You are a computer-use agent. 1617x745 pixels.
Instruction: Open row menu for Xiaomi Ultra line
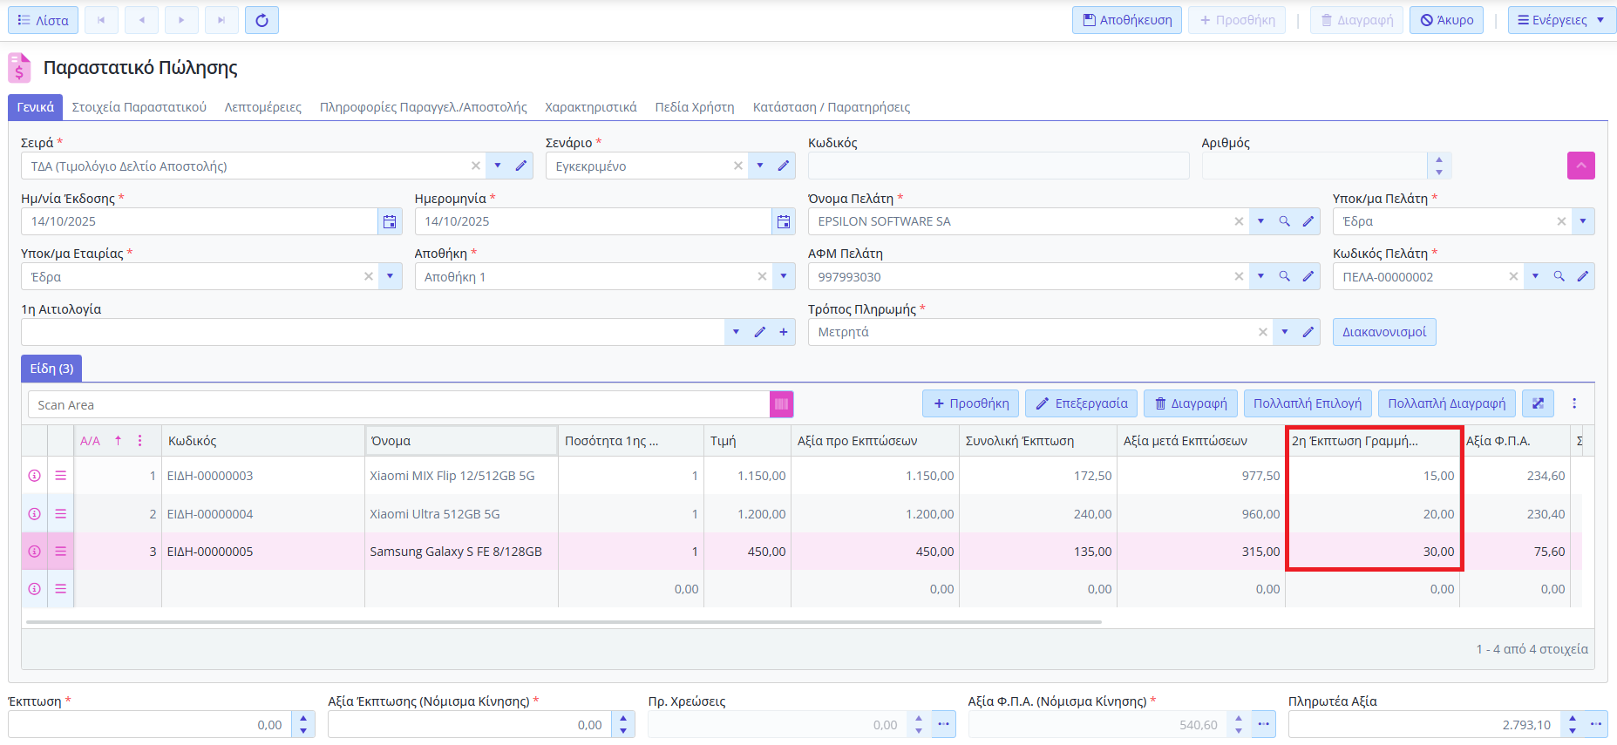point(61,514)
